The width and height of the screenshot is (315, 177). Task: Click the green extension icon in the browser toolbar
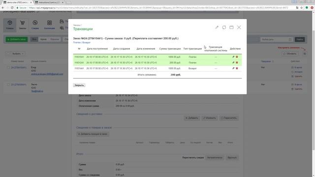307,8
